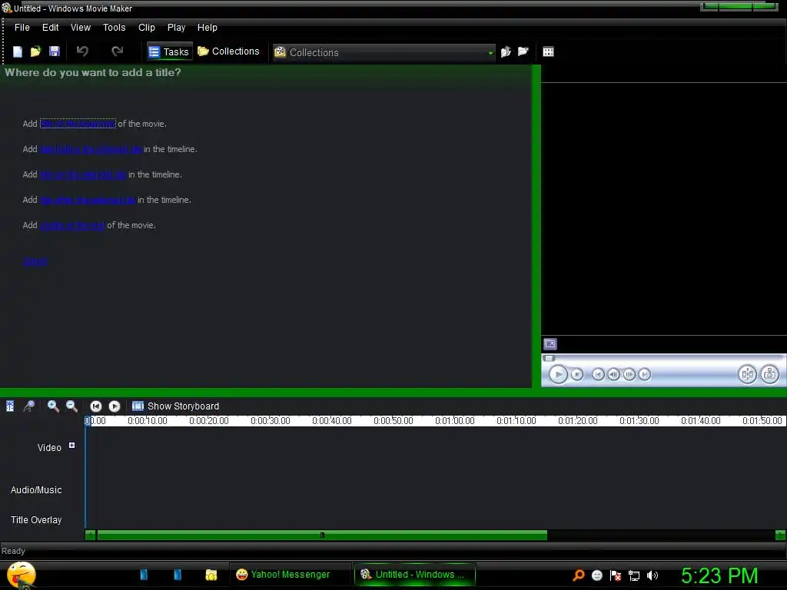Stop the preview playback
Viewport: 787px width, 590px height.
(577, 374)
